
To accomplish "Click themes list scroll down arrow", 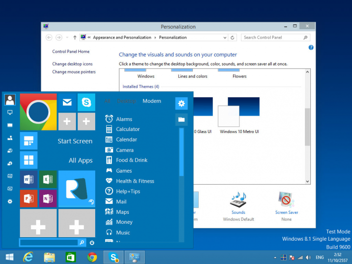I will click(307, 181).
